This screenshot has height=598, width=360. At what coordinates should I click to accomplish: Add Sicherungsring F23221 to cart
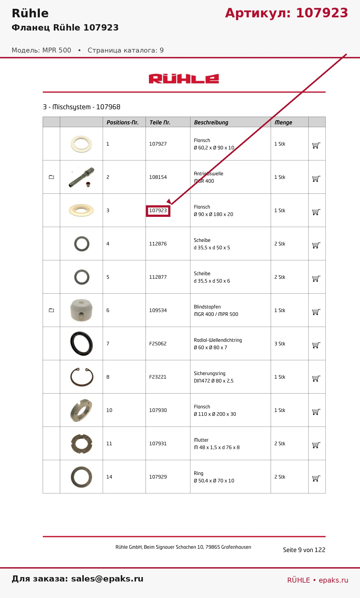click(316, 378)
